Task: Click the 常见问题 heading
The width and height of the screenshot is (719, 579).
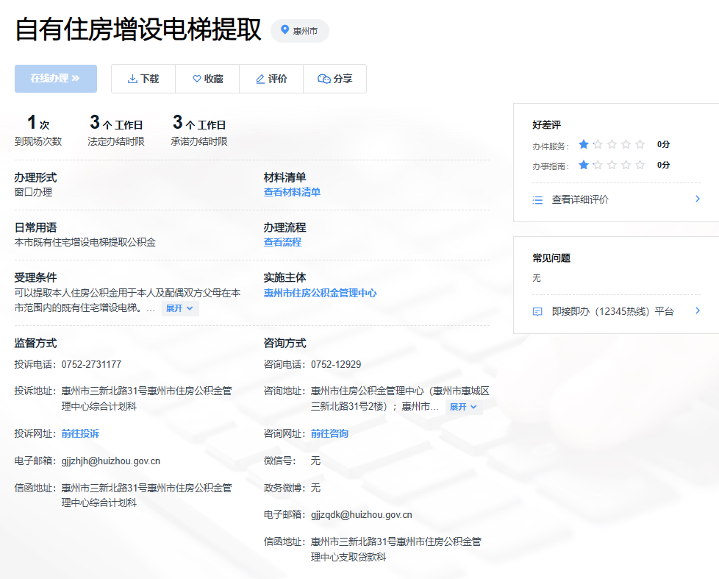Action: (x=551, y=258)
